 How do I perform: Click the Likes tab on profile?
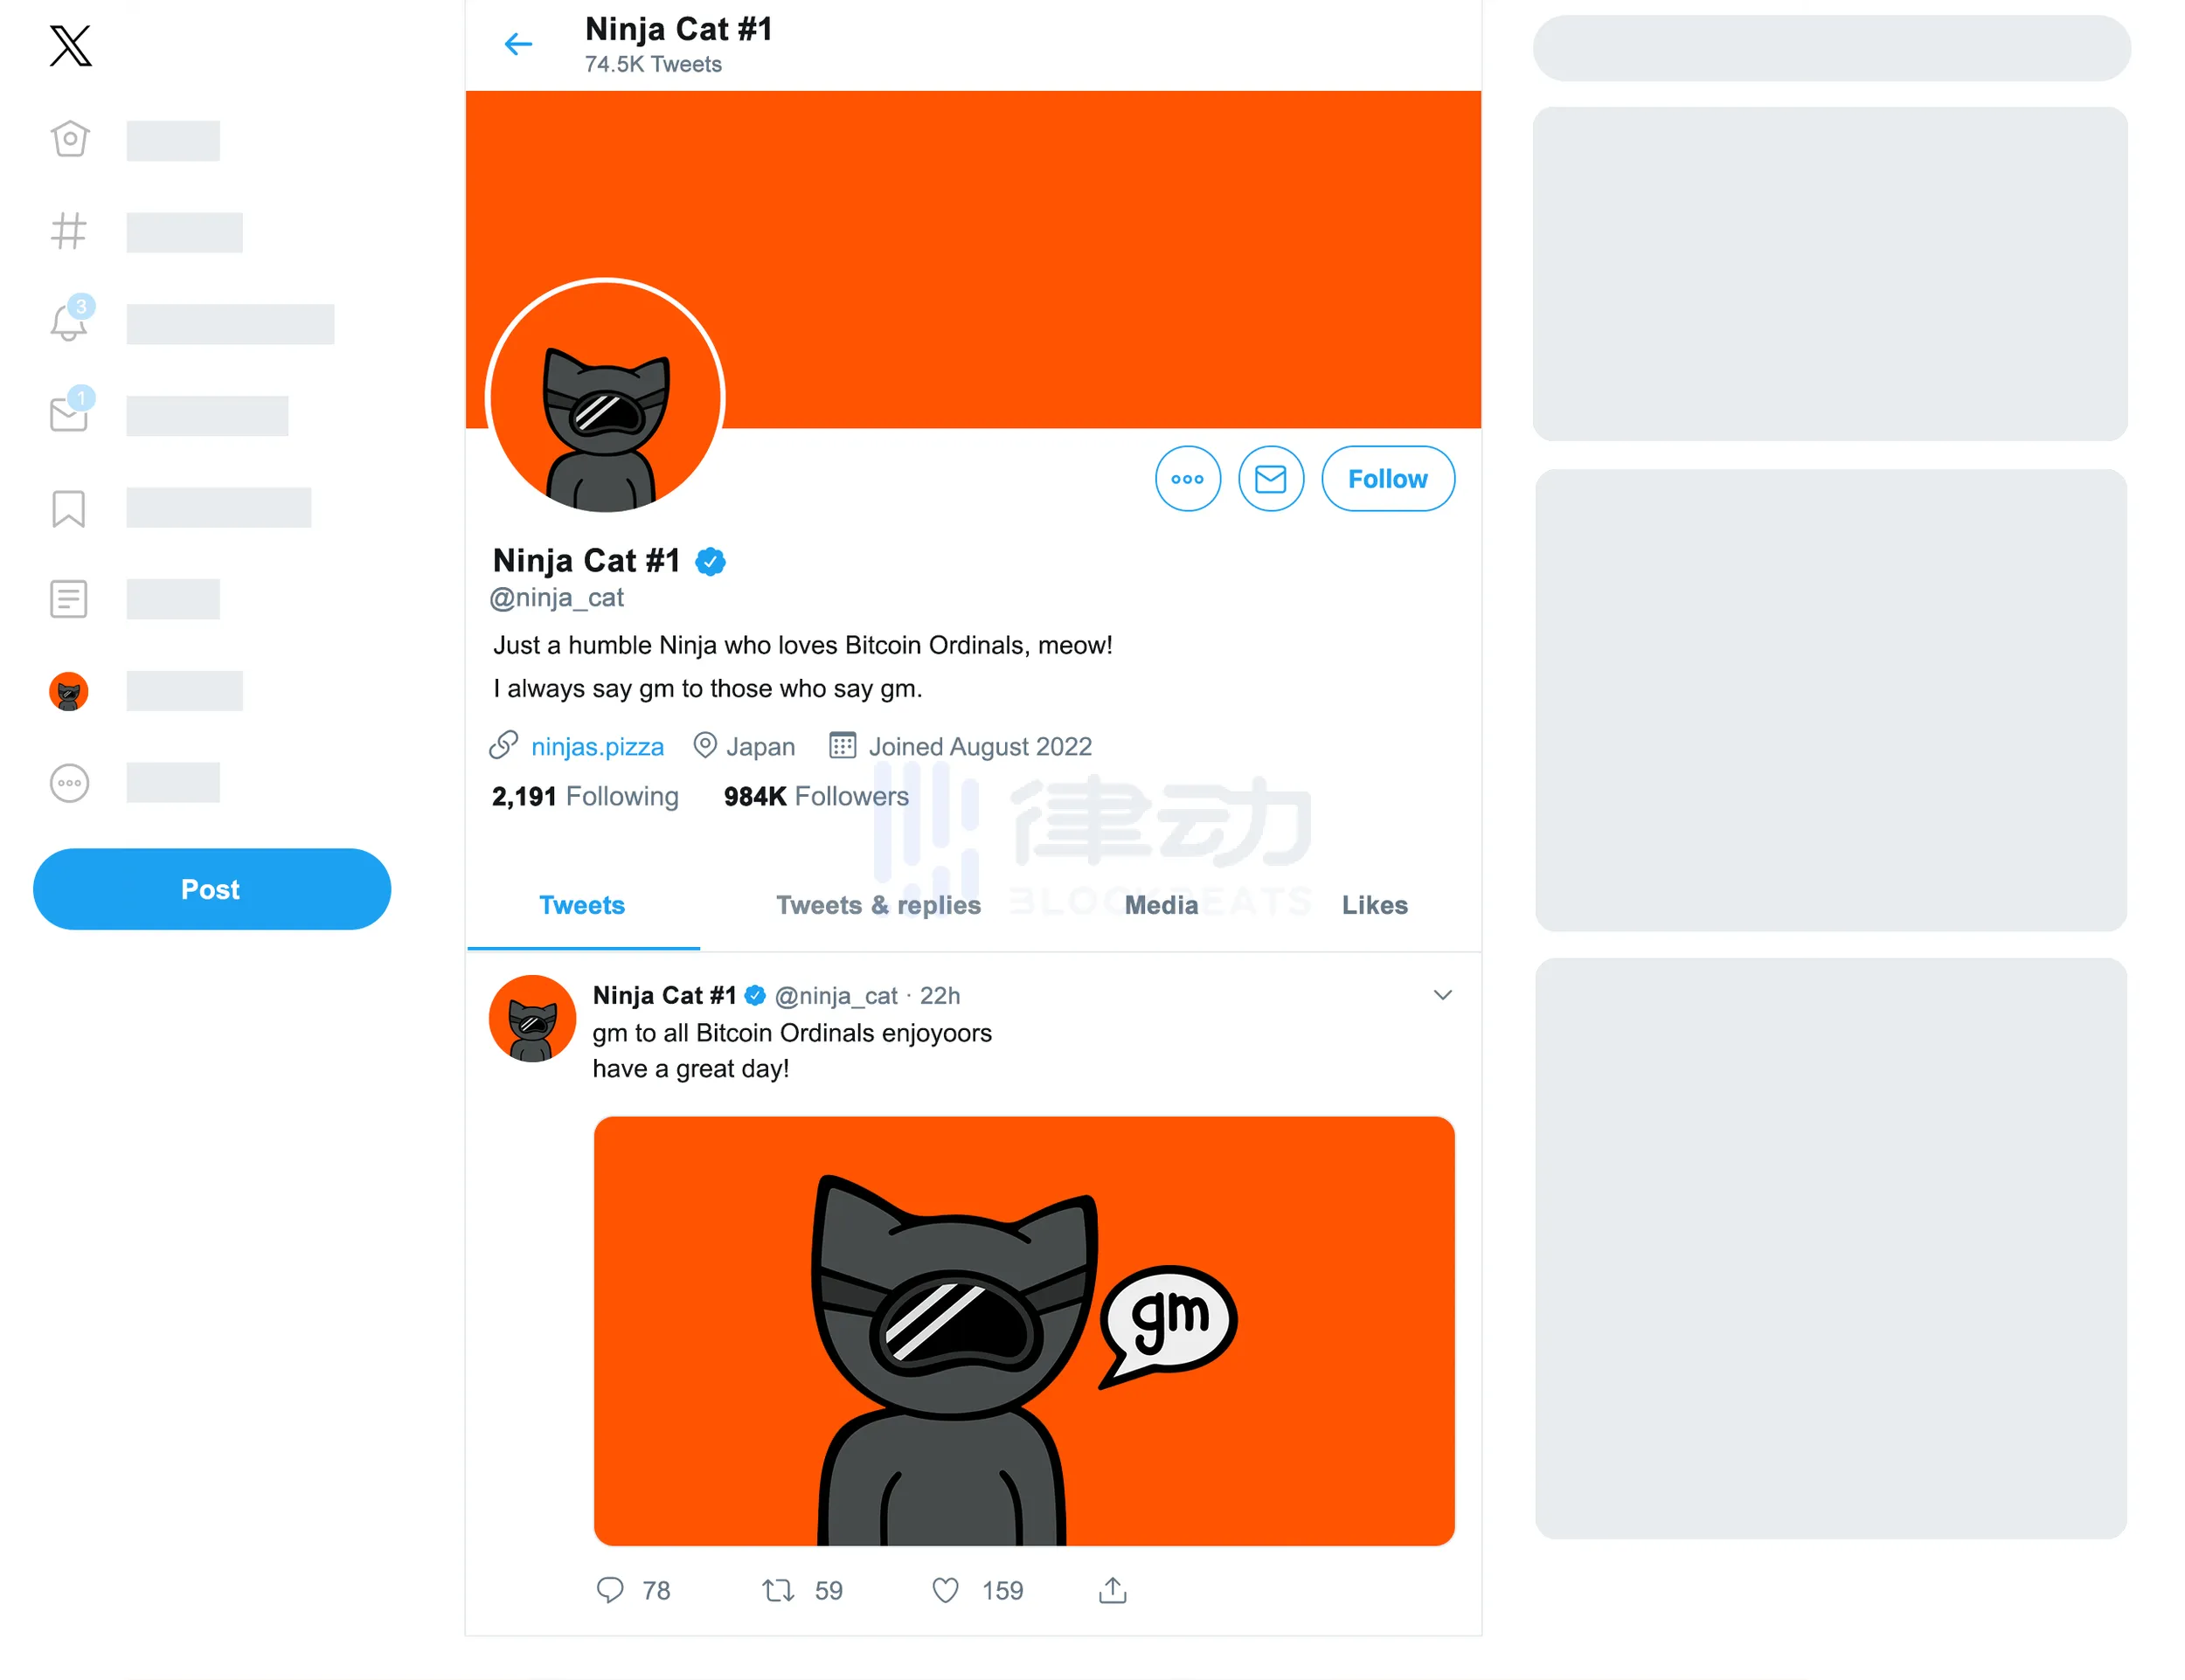tap(1373, 905)
